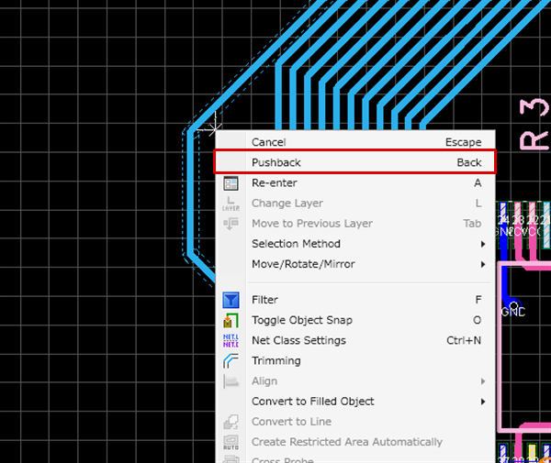This screenshot has width=551, height=463.
Task: Choose Cancel from the context menu
Action: [x=269, y=142]
